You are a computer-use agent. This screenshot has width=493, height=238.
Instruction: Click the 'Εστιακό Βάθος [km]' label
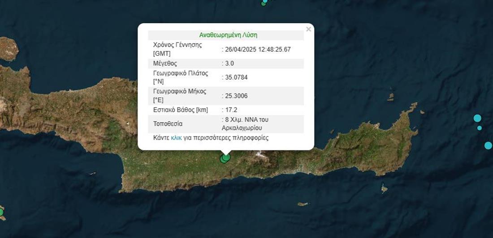pos(181,110)
